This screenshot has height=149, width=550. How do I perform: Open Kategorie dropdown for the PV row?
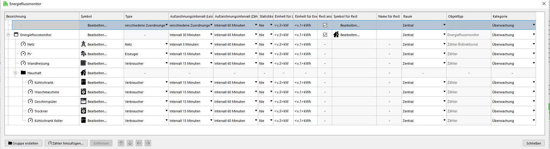click(x=534, y=54)
